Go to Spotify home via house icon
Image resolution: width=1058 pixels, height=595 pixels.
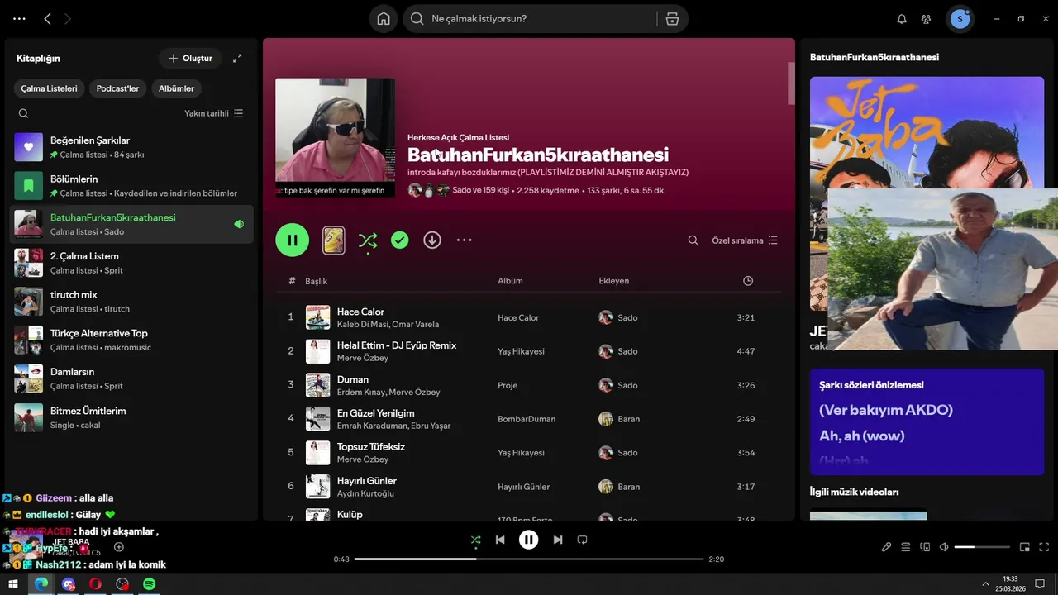384,19
